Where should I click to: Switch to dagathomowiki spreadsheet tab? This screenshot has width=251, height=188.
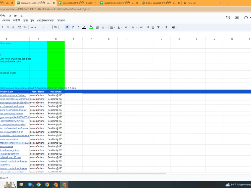(119, 3)
